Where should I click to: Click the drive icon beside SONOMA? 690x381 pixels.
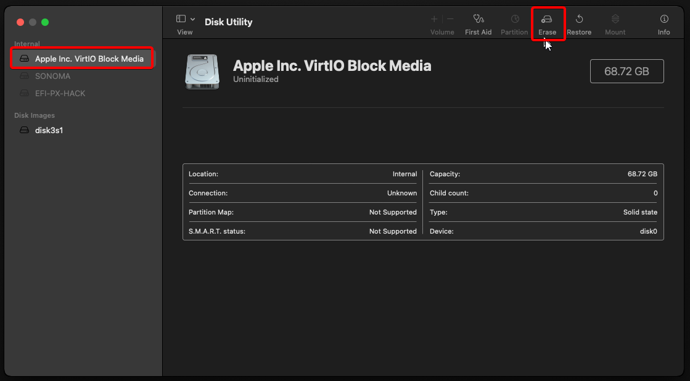coord(25,76)
